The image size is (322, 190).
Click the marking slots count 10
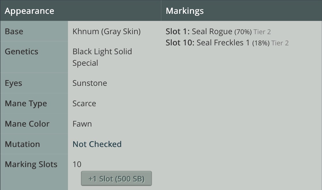pos(77,164)
